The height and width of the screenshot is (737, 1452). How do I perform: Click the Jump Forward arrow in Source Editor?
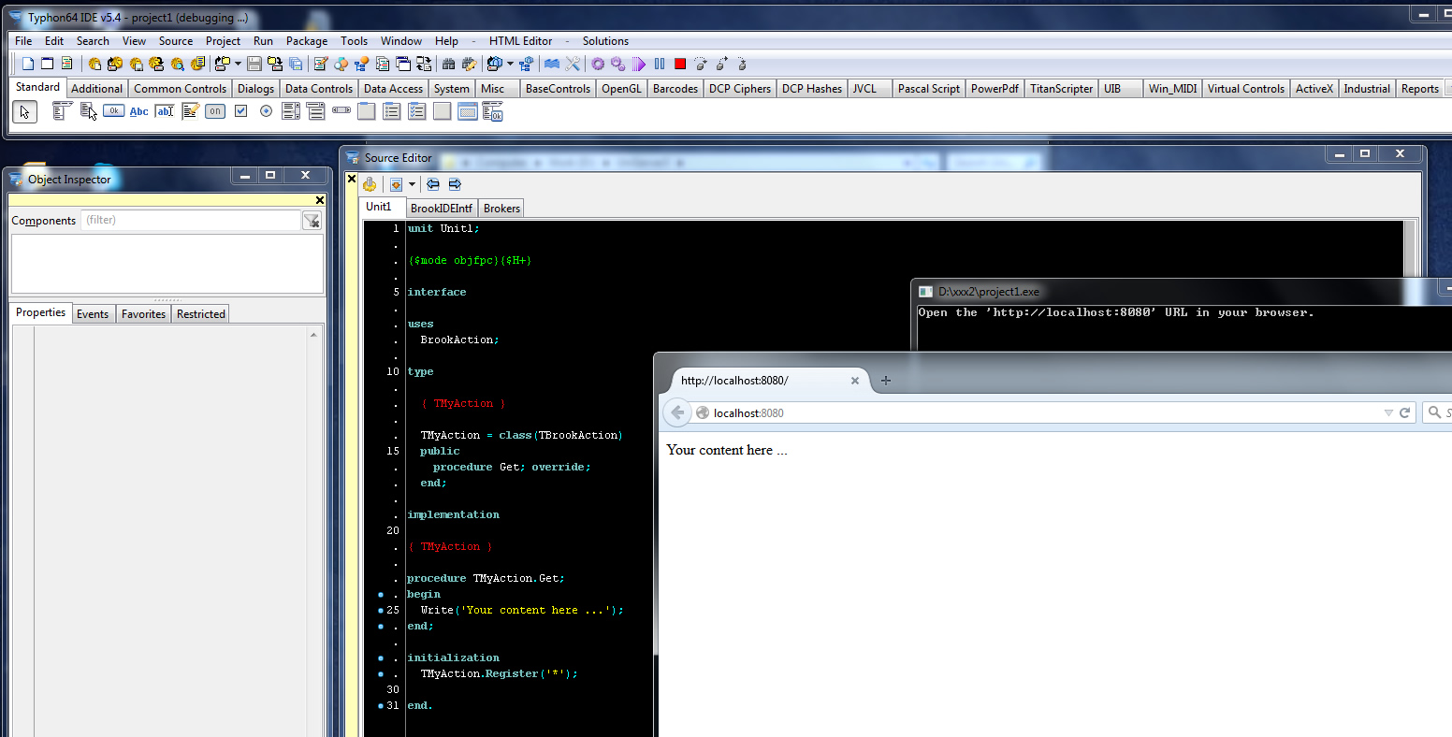(x=455, y=184)
